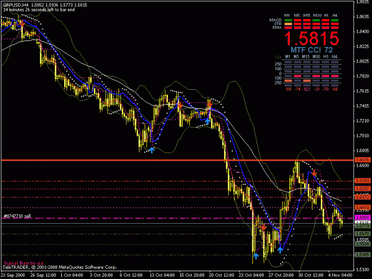Click the magenta 1.5888 price tag
The image size is (372, 279).
click(x=362, y=217)
